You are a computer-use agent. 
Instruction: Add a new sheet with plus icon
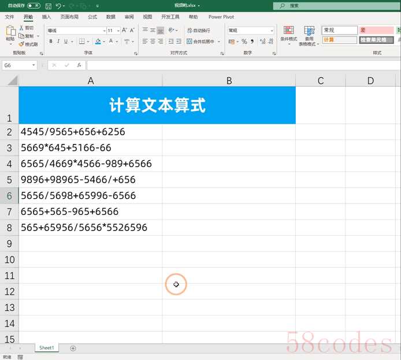click(x=73, y=348)
